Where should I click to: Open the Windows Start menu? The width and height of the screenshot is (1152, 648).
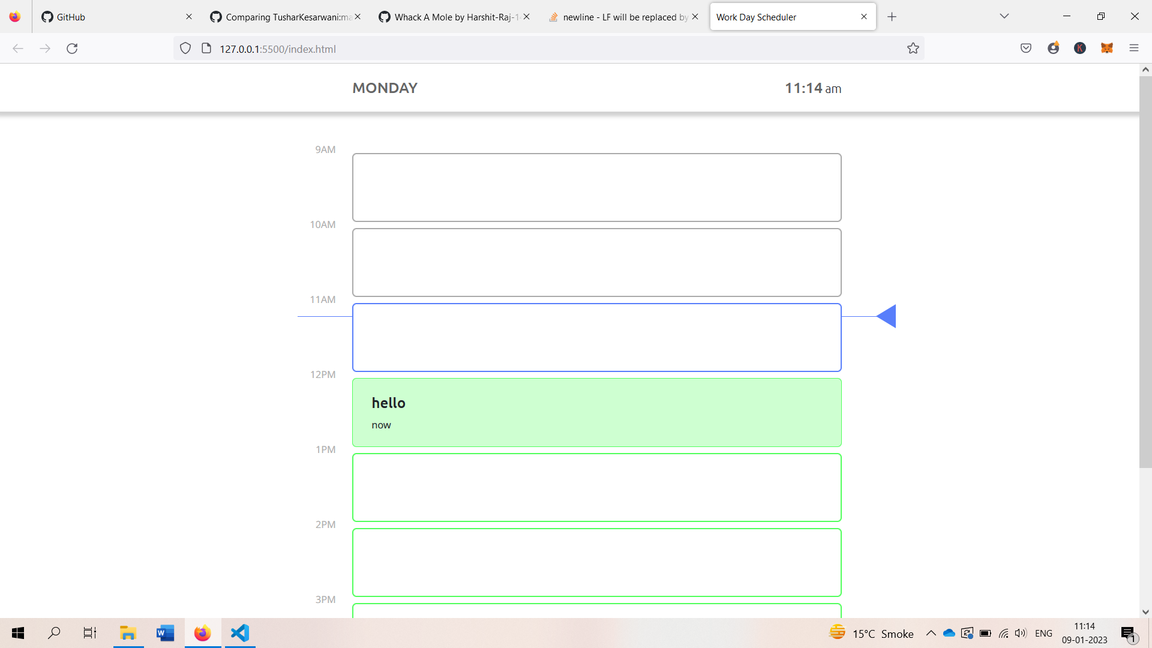click(x=18, y=633)
